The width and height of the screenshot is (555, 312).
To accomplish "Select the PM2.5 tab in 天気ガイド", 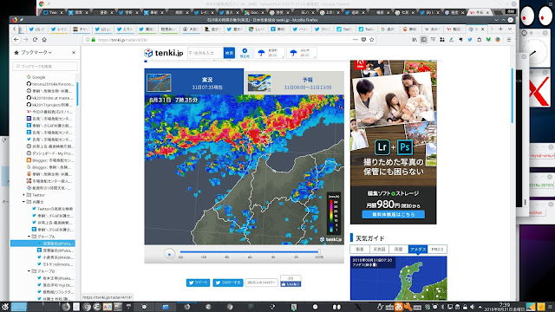I will [x=437, y=249].
